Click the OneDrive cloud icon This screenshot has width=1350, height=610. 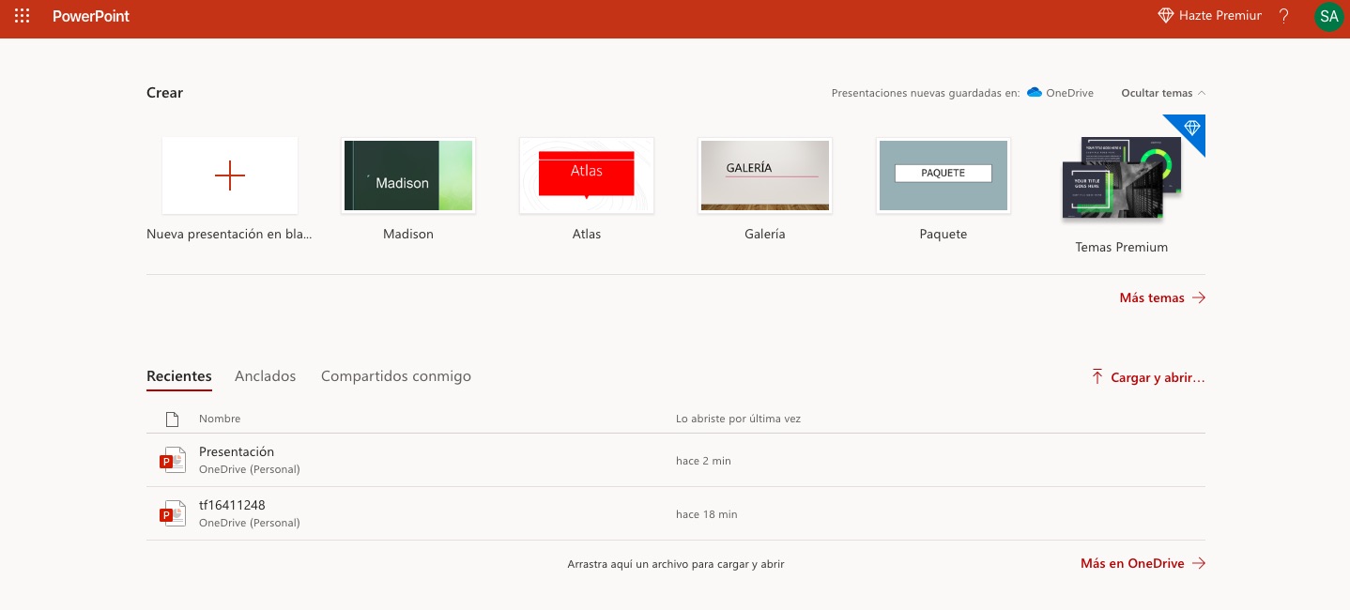pyautogui.click(x=1035, y=93)
